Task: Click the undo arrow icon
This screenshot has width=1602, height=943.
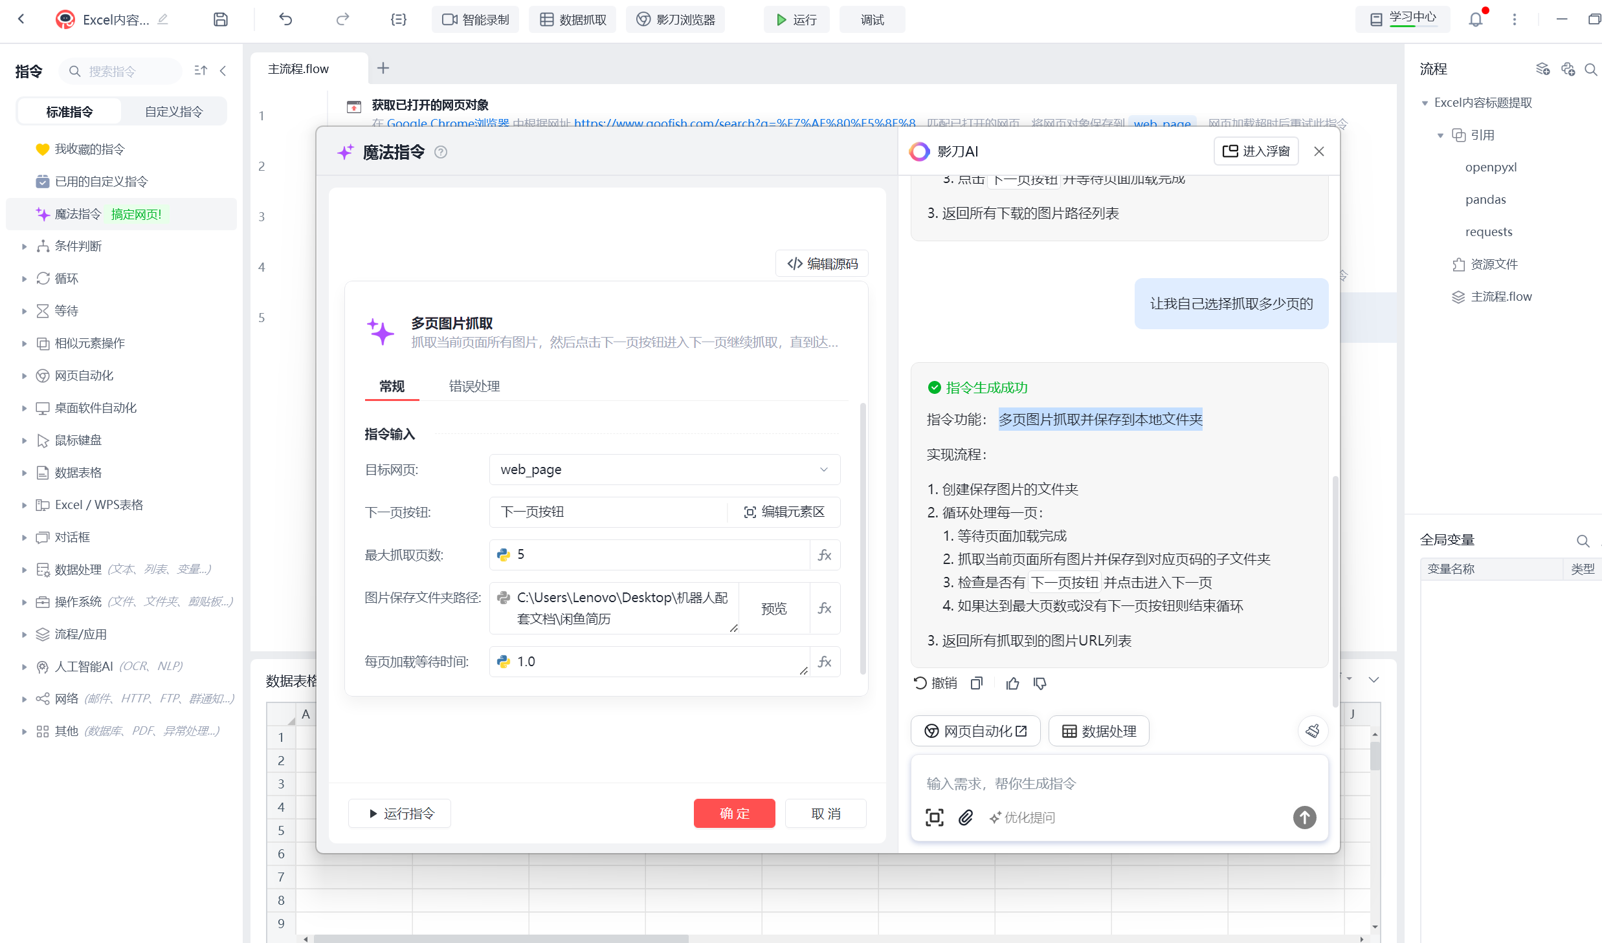Action: coord(285,19)
